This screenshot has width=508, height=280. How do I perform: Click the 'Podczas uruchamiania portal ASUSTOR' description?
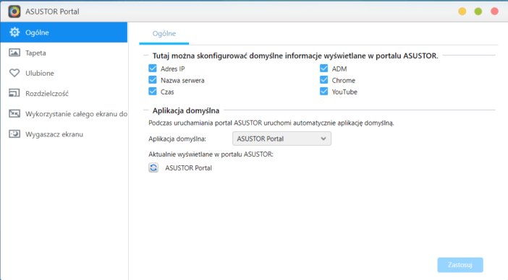[271, 123]
